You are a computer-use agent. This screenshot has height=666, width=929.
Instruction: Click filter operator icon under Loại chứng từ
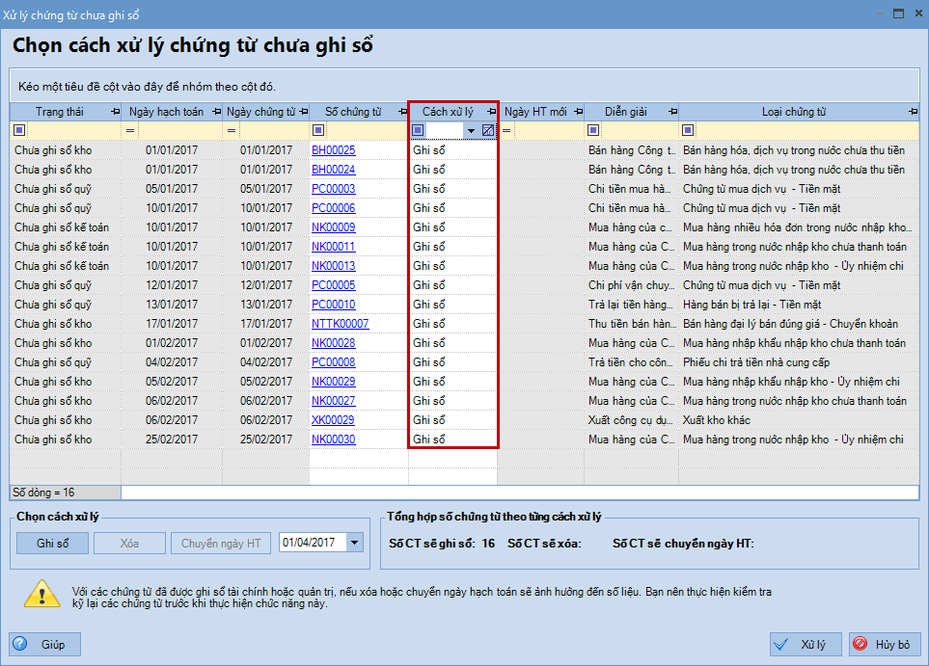(x=688, y=130)
